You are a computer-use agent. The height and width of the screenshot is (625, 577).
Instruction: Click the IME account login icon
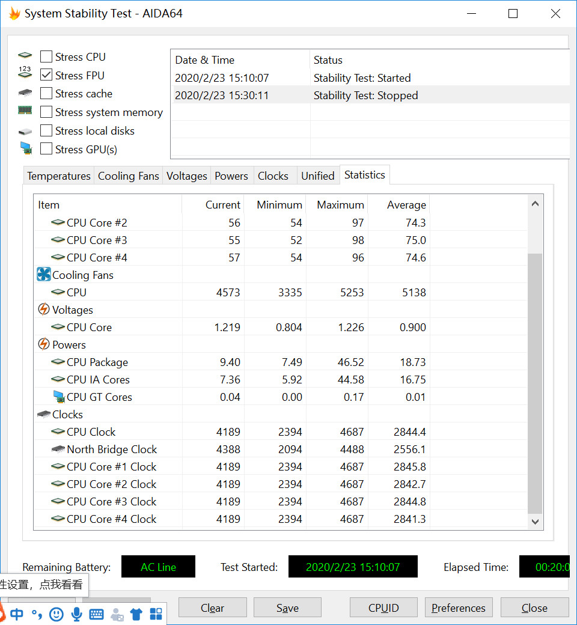coord(117,614)
